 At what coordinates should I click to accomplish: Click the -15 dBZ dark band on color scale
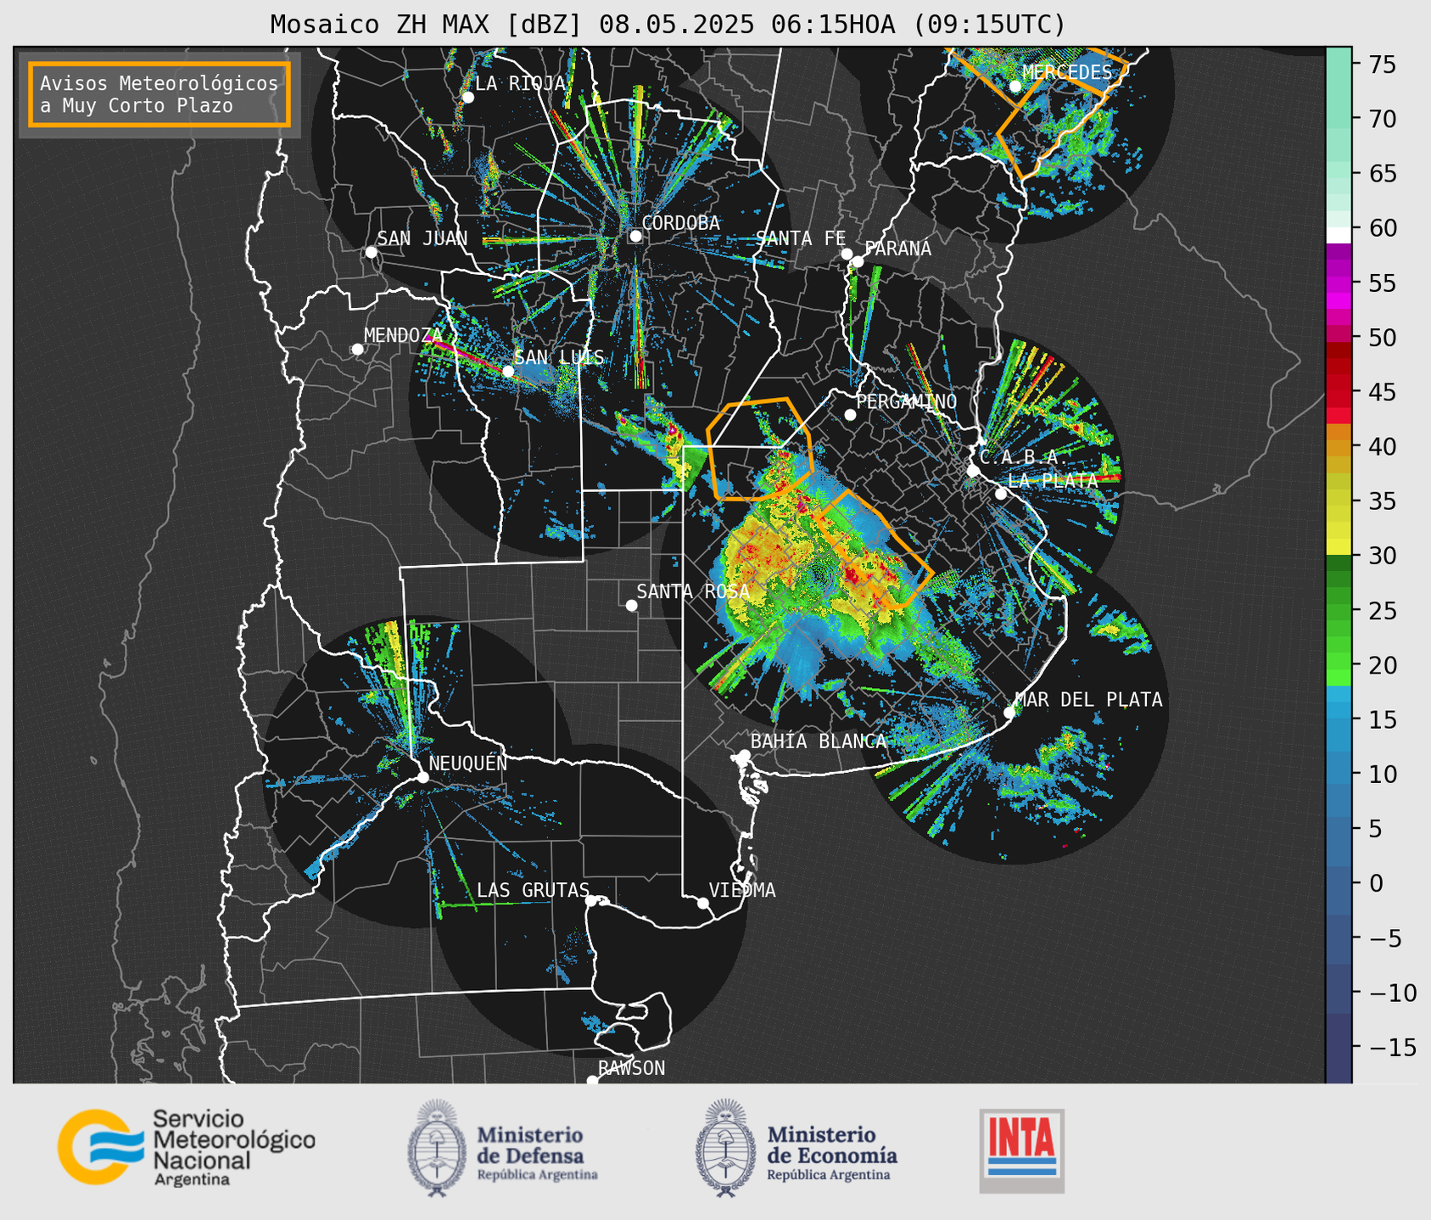[x=1339, y=1048]
